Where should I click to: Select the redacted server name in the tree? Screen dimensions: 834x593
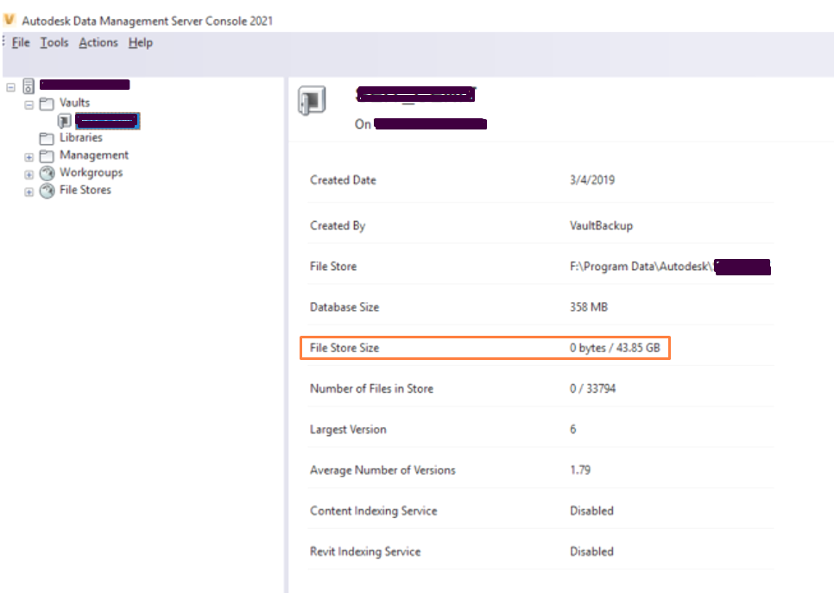85,85
